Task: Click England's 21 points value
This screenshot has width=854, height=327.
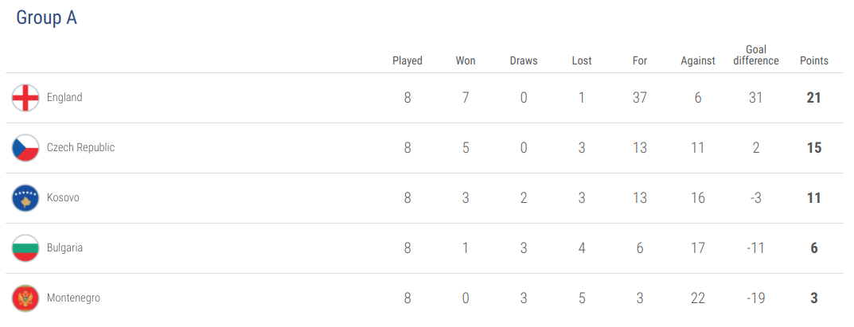Action: pyautogui.click(x=814, y=98)
